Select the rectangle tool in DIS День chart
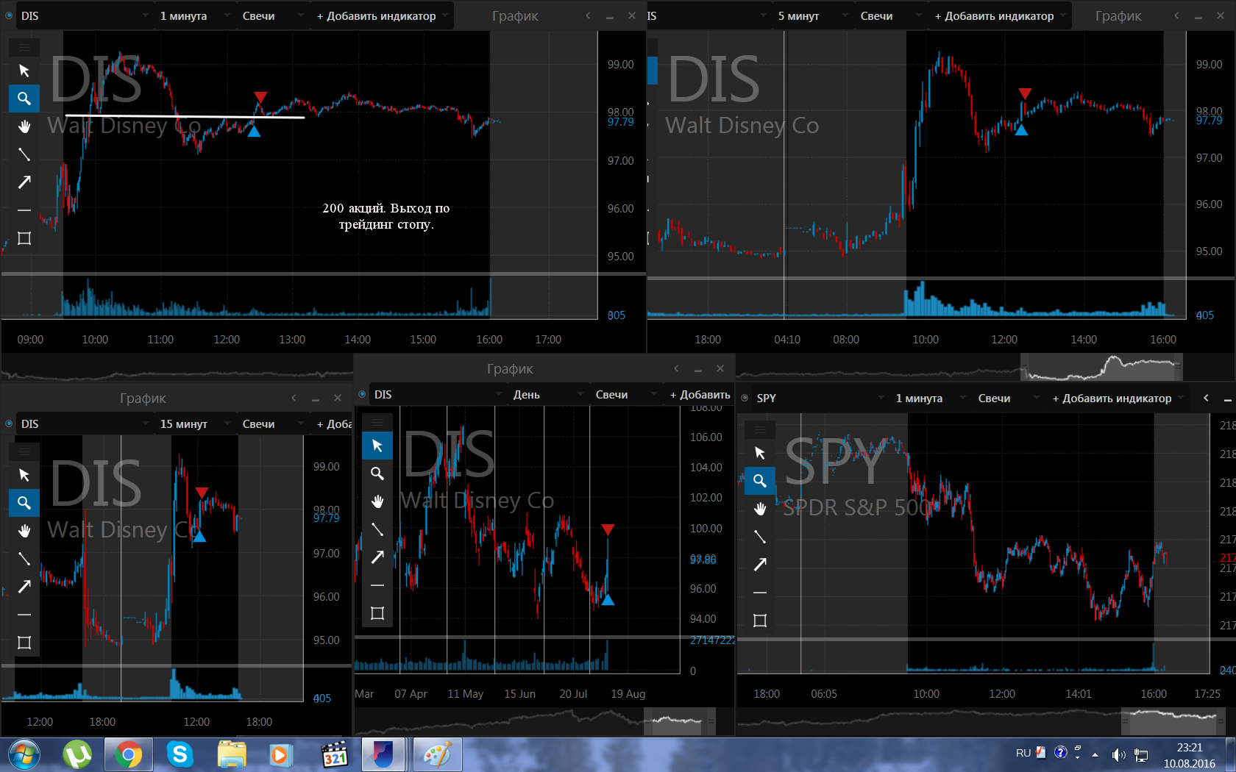 pos(377,613)
